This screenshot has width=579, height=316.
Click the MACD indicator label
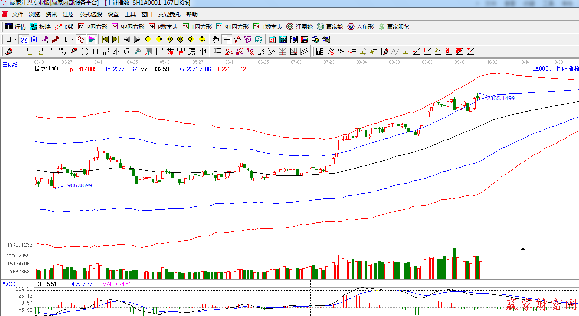pyautogui.click(x=9, y=284)
